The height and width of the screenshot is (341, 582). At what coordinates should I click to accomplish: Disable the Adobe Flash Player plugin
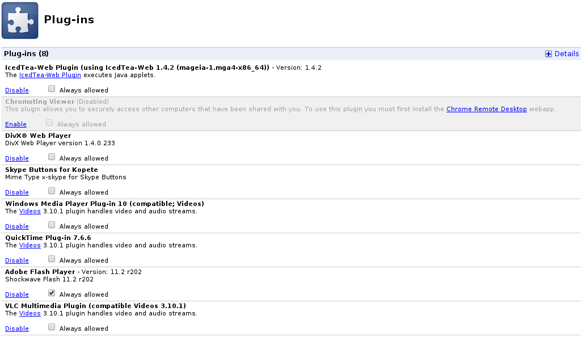click(x=16, y=294)
